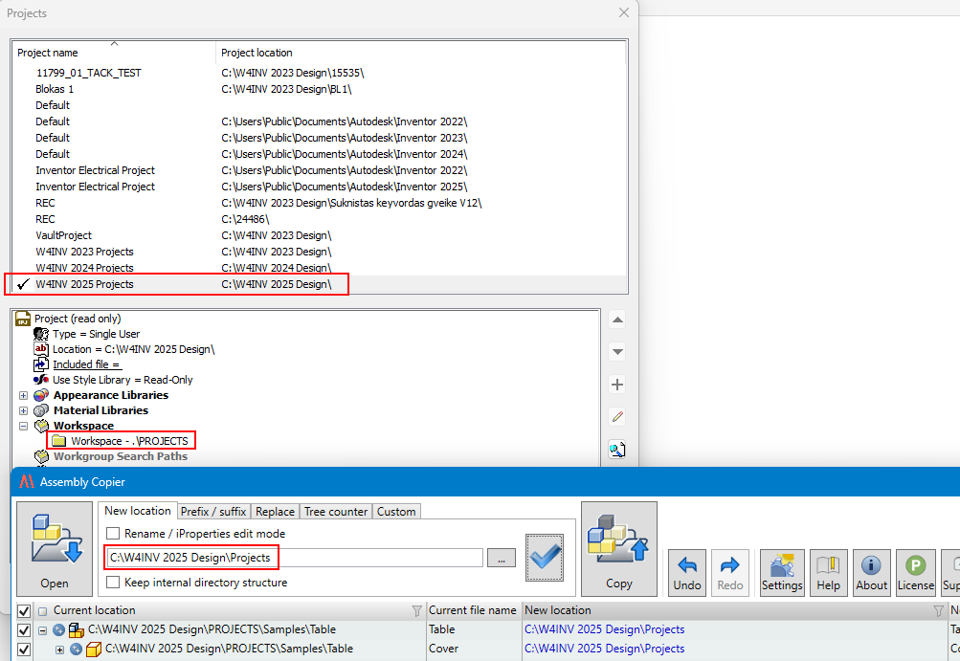
Task: Click the Table row's blue New location path
Action: [x=604, y=629]
